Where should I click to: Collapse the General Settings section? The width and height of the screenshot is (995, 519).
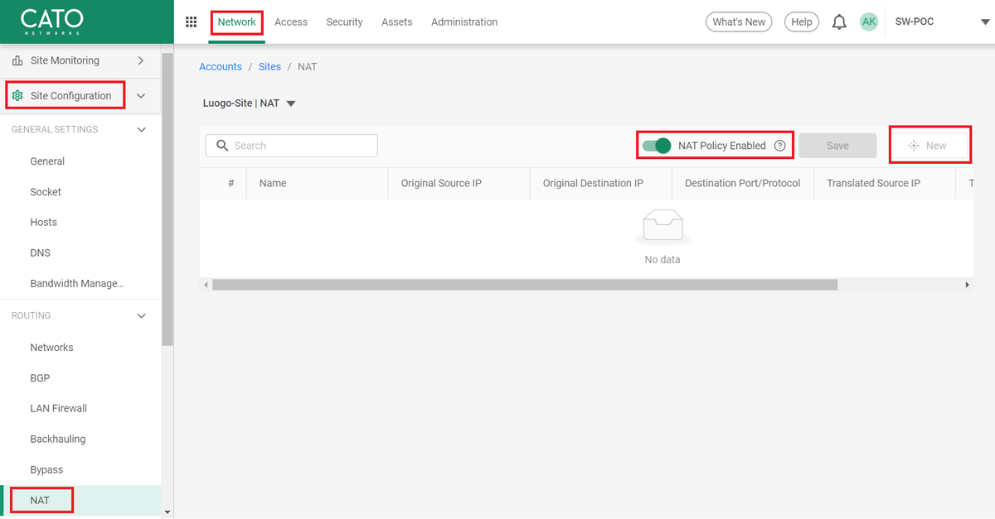[x=141, y=130]
